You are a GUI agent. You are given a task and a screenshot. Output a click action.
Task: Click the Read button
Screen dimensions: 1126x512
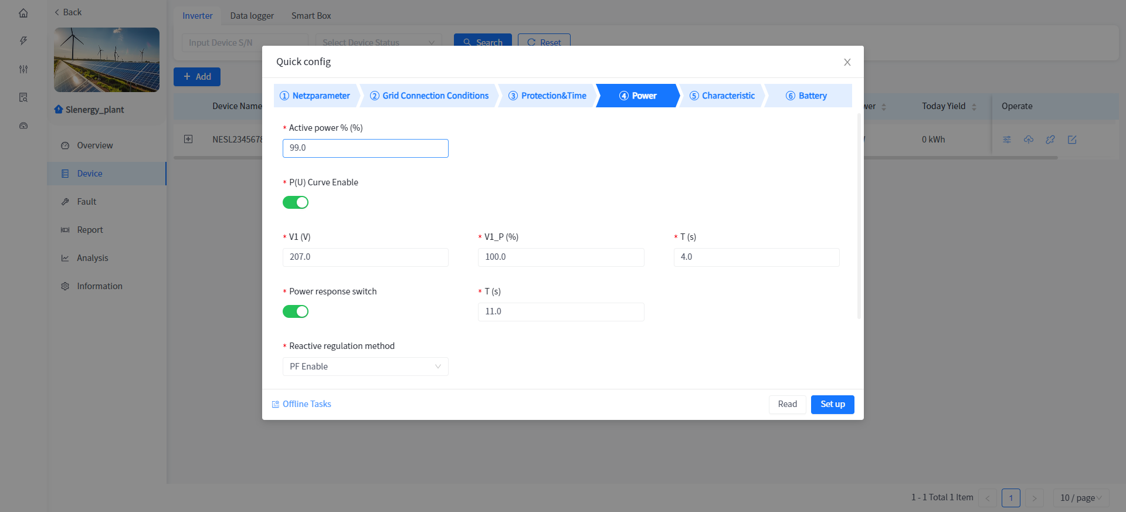coord(787,404)
